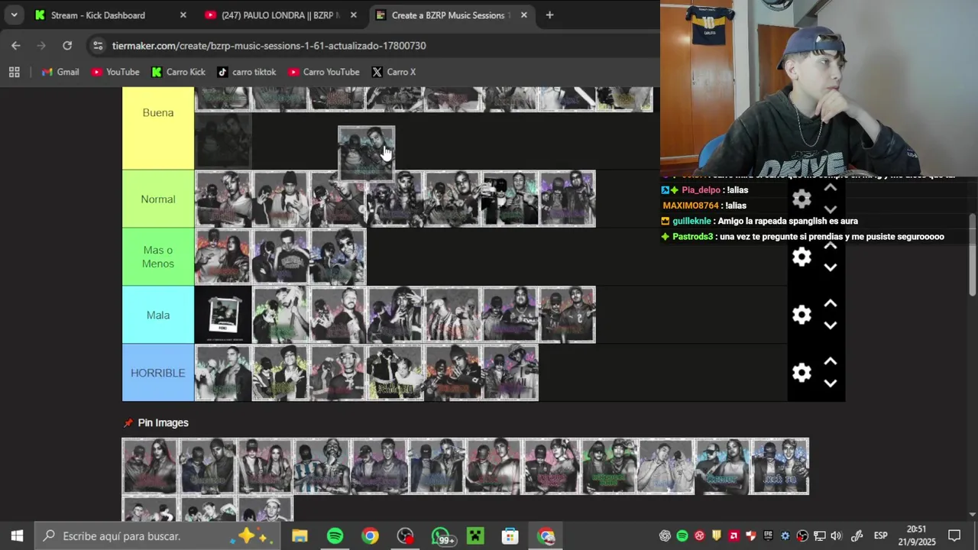The height and width of the screenshot is (550, 978).
Task: Open the YouTube bookmark
Action: pyautogui.click(x=115, y=72)
